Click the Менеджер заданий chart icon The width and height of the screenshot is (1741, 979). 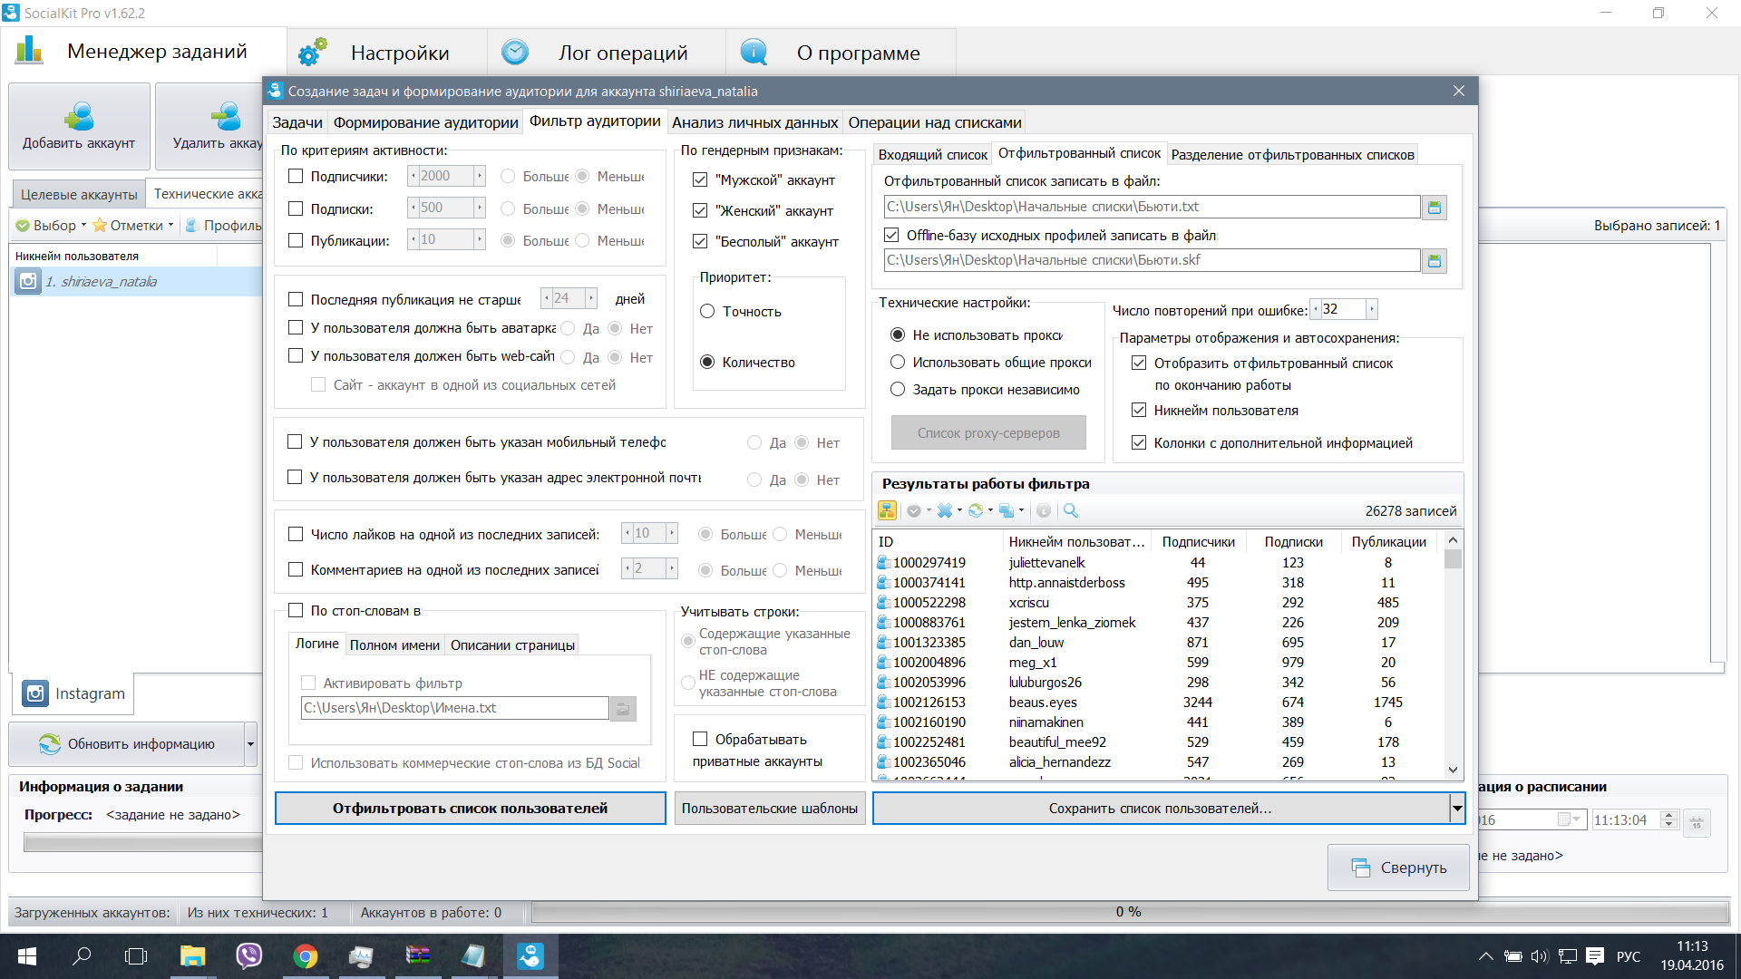click(29, 50)
